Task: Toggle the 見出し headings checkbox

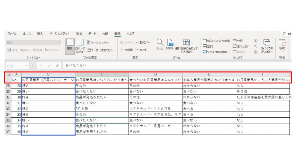Action: tap(137, 50)
